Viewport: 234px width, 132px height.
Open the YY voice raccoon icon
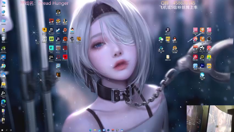click(168, 39)
